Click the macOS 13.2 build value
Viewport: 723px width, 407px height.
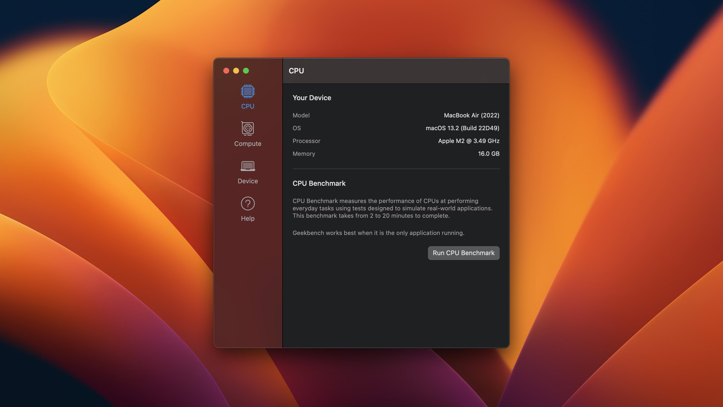click(x=462, y=128)
